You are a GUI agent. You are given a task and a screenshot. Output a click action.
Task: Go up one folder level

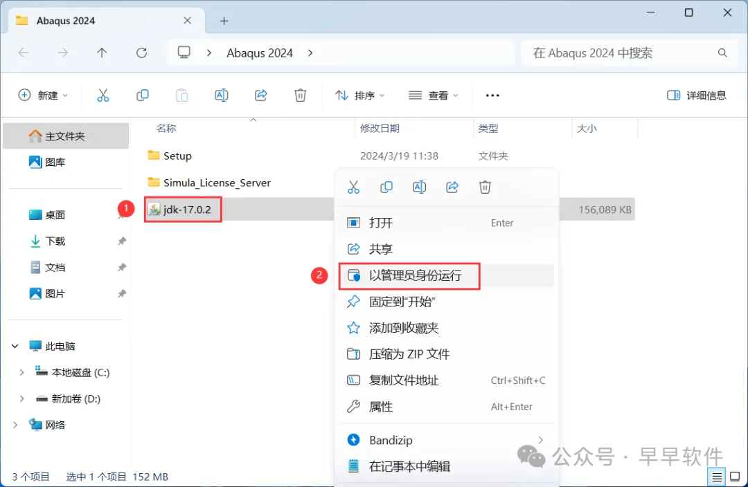[x=102, y=53]
